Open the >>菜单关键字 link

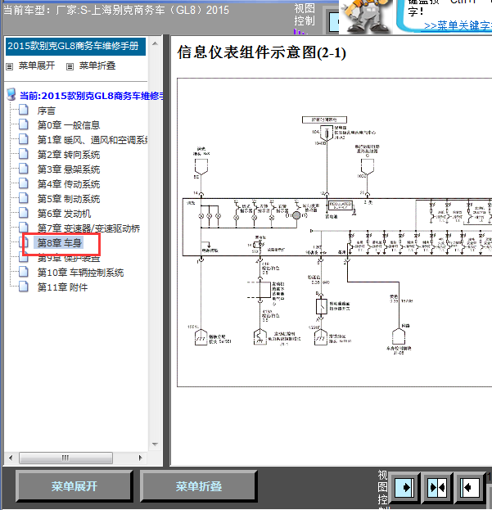point(458,25)
